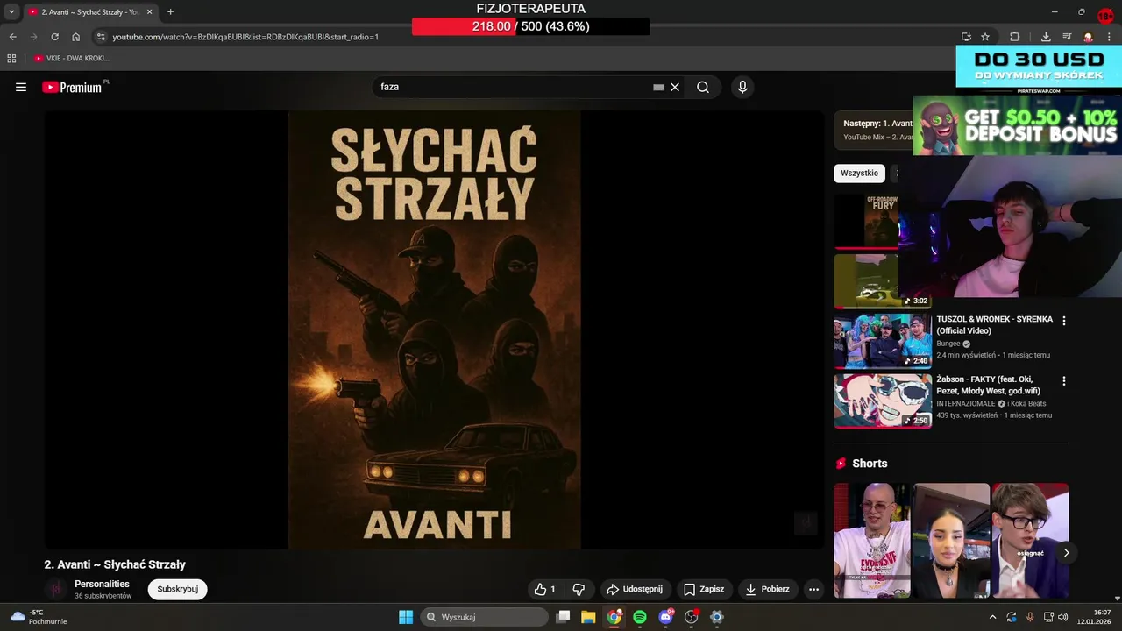Screen dimensions: 1122x631
Task: Open Żabson - FAKTY video title
Action: pyautogui.click(x=988, y=386)
